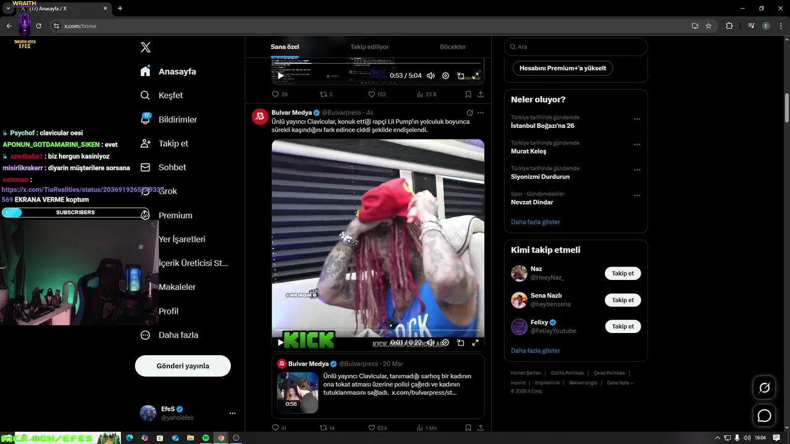Open settings gear on the top video
790x444 pixels.
click(446, 76)
